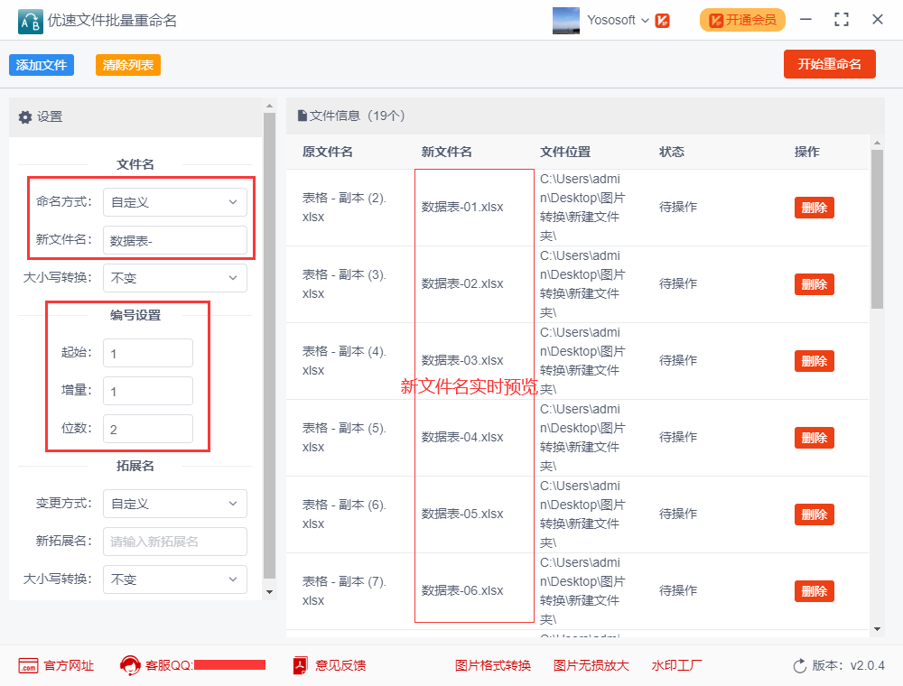The width and height of the screenshot is (903, 686).
Task: Click the 新拓展名 input field
Action: point(175,542)
